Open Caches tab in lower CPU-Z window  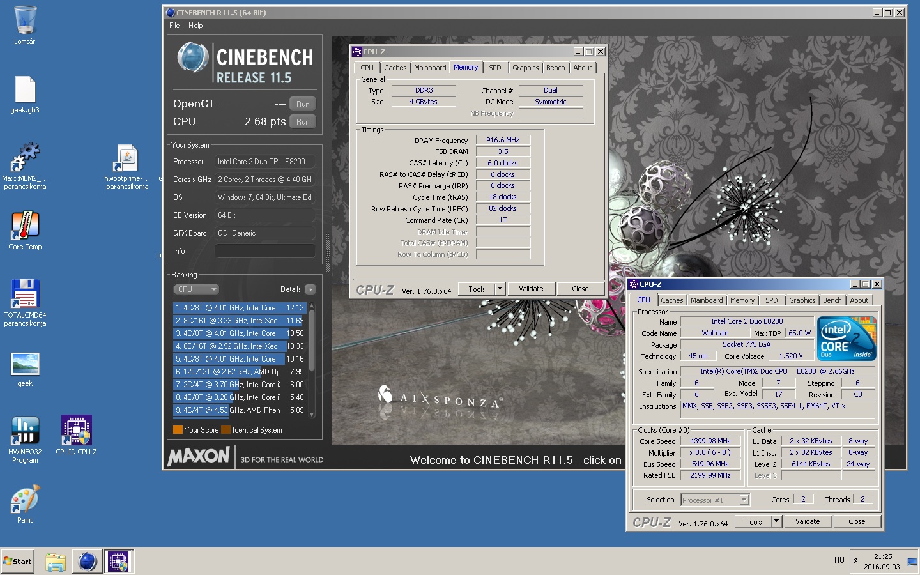click(671, 300)
